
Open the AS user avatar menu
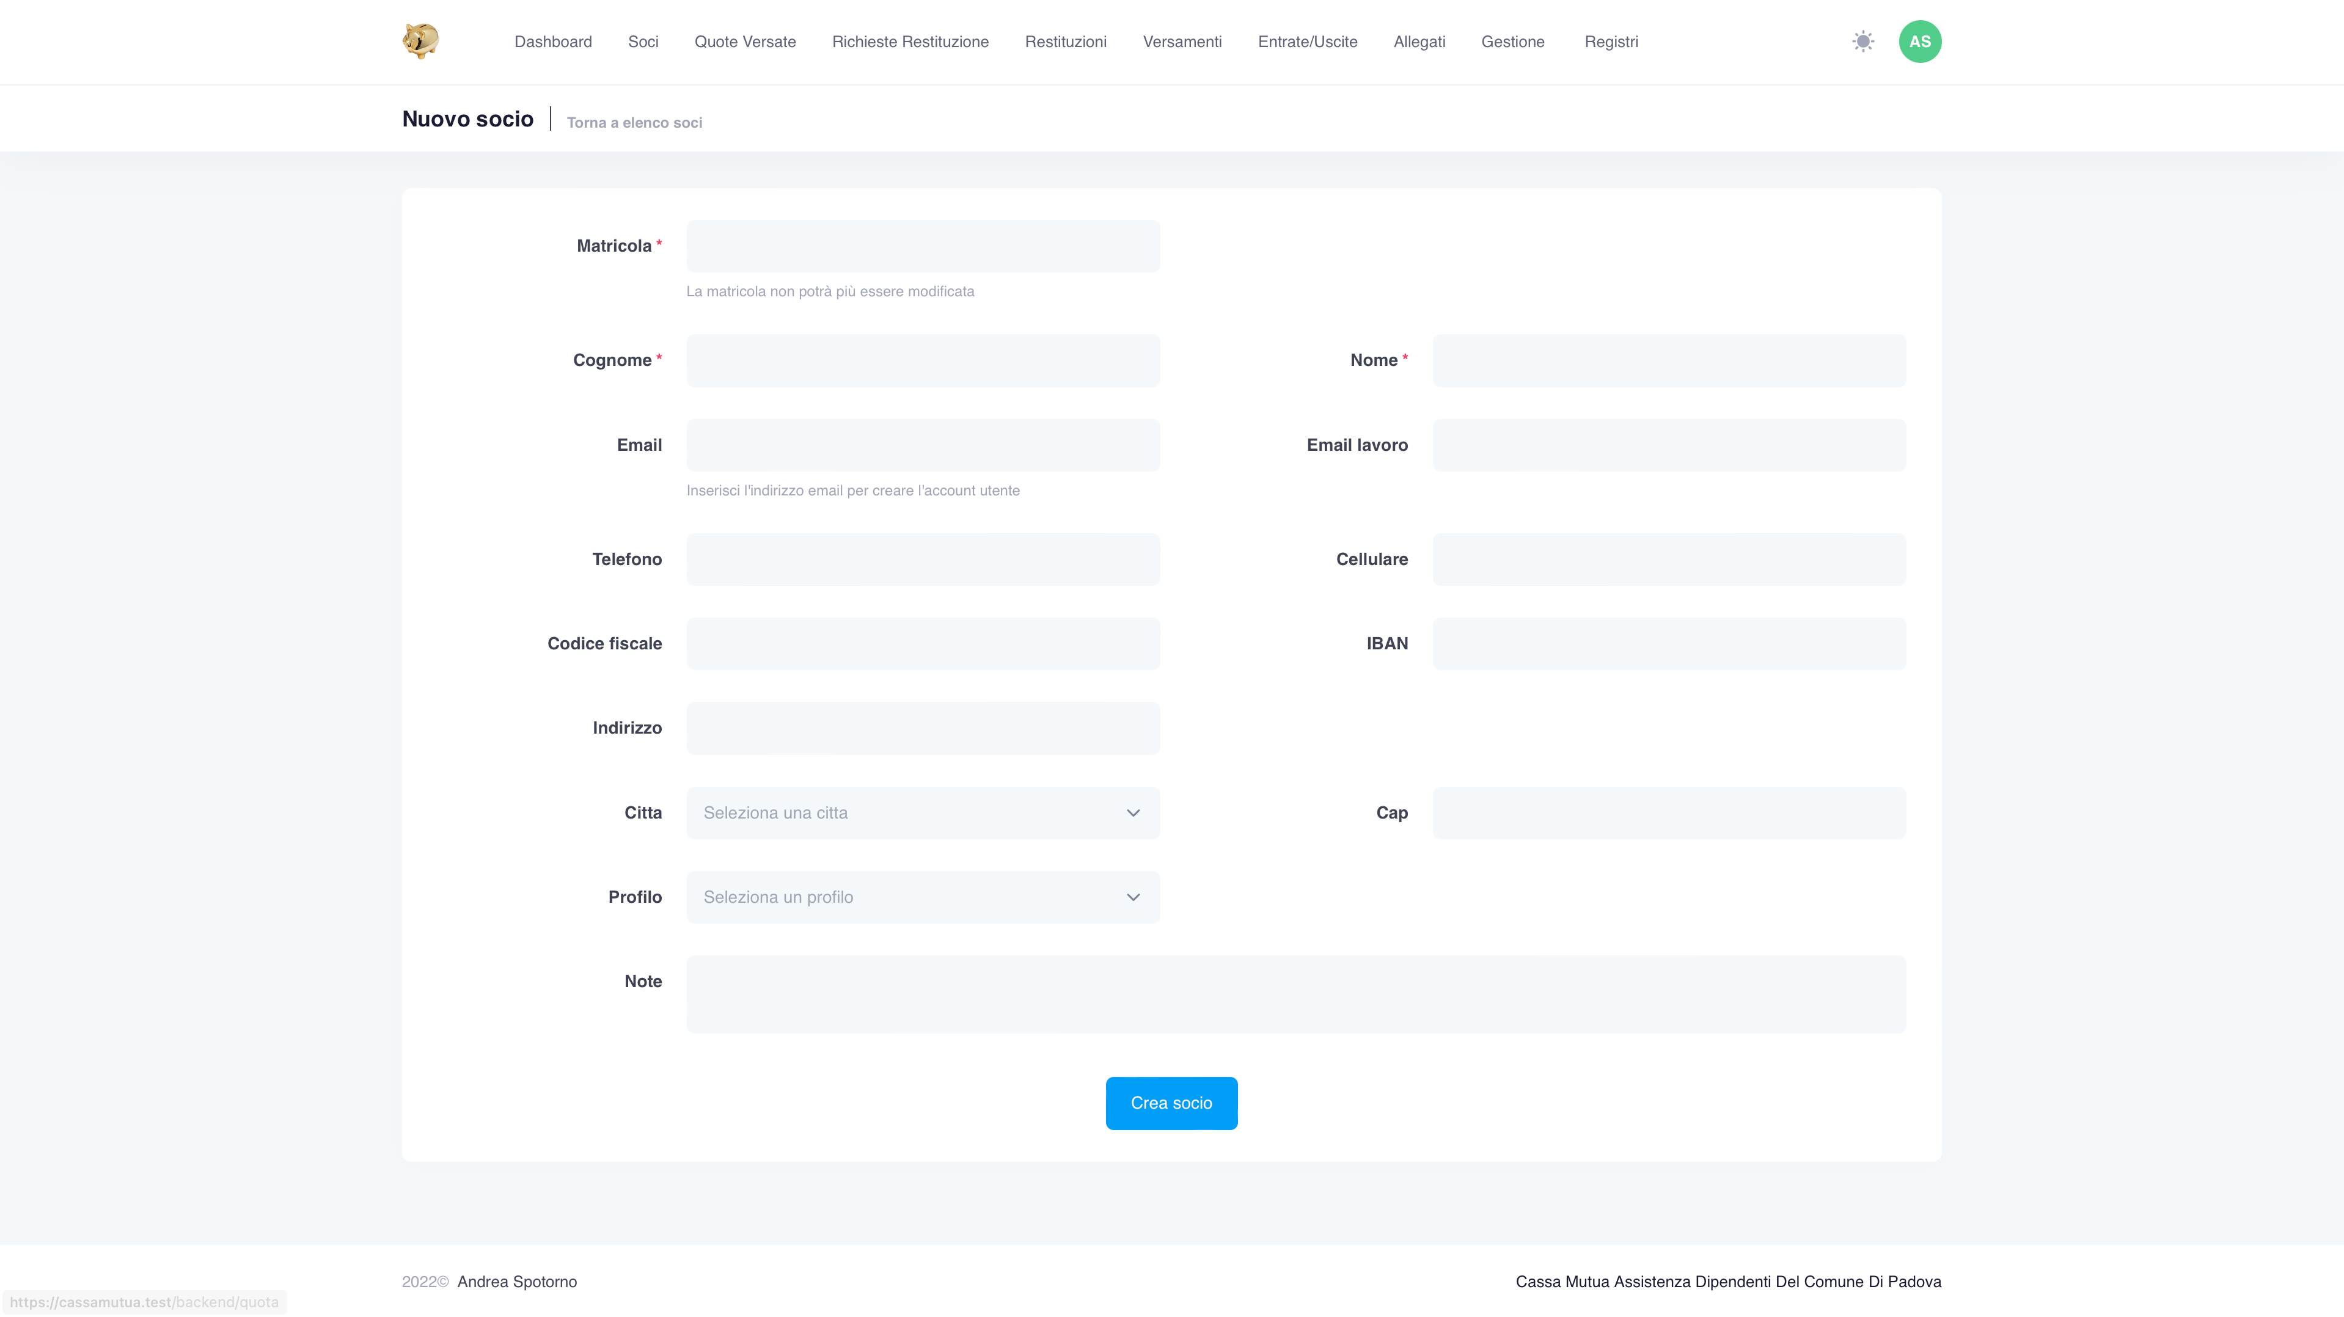click(x=1920, y=41)
